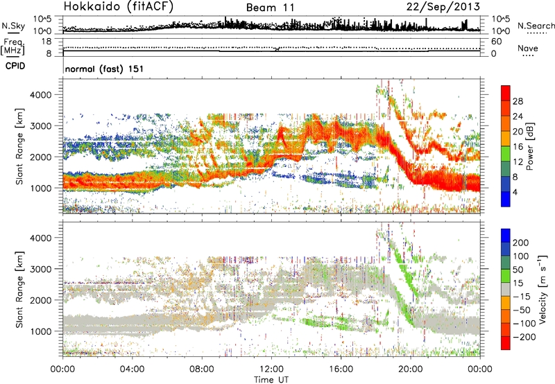555x384 pixels.
Task: Click the "-200" velocity colorbar label
Action: 524,337
